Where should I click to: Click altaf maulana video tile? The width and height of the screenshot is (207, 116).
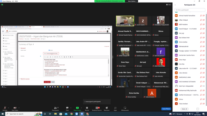(161, 62)
